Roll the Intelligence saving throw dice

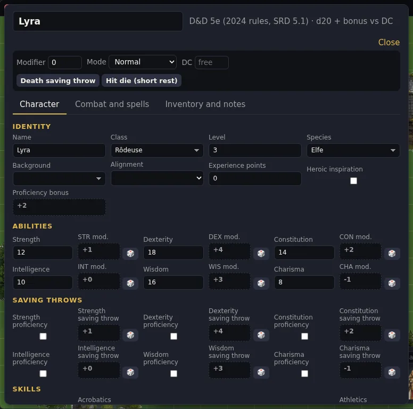(x=130, y=372)
